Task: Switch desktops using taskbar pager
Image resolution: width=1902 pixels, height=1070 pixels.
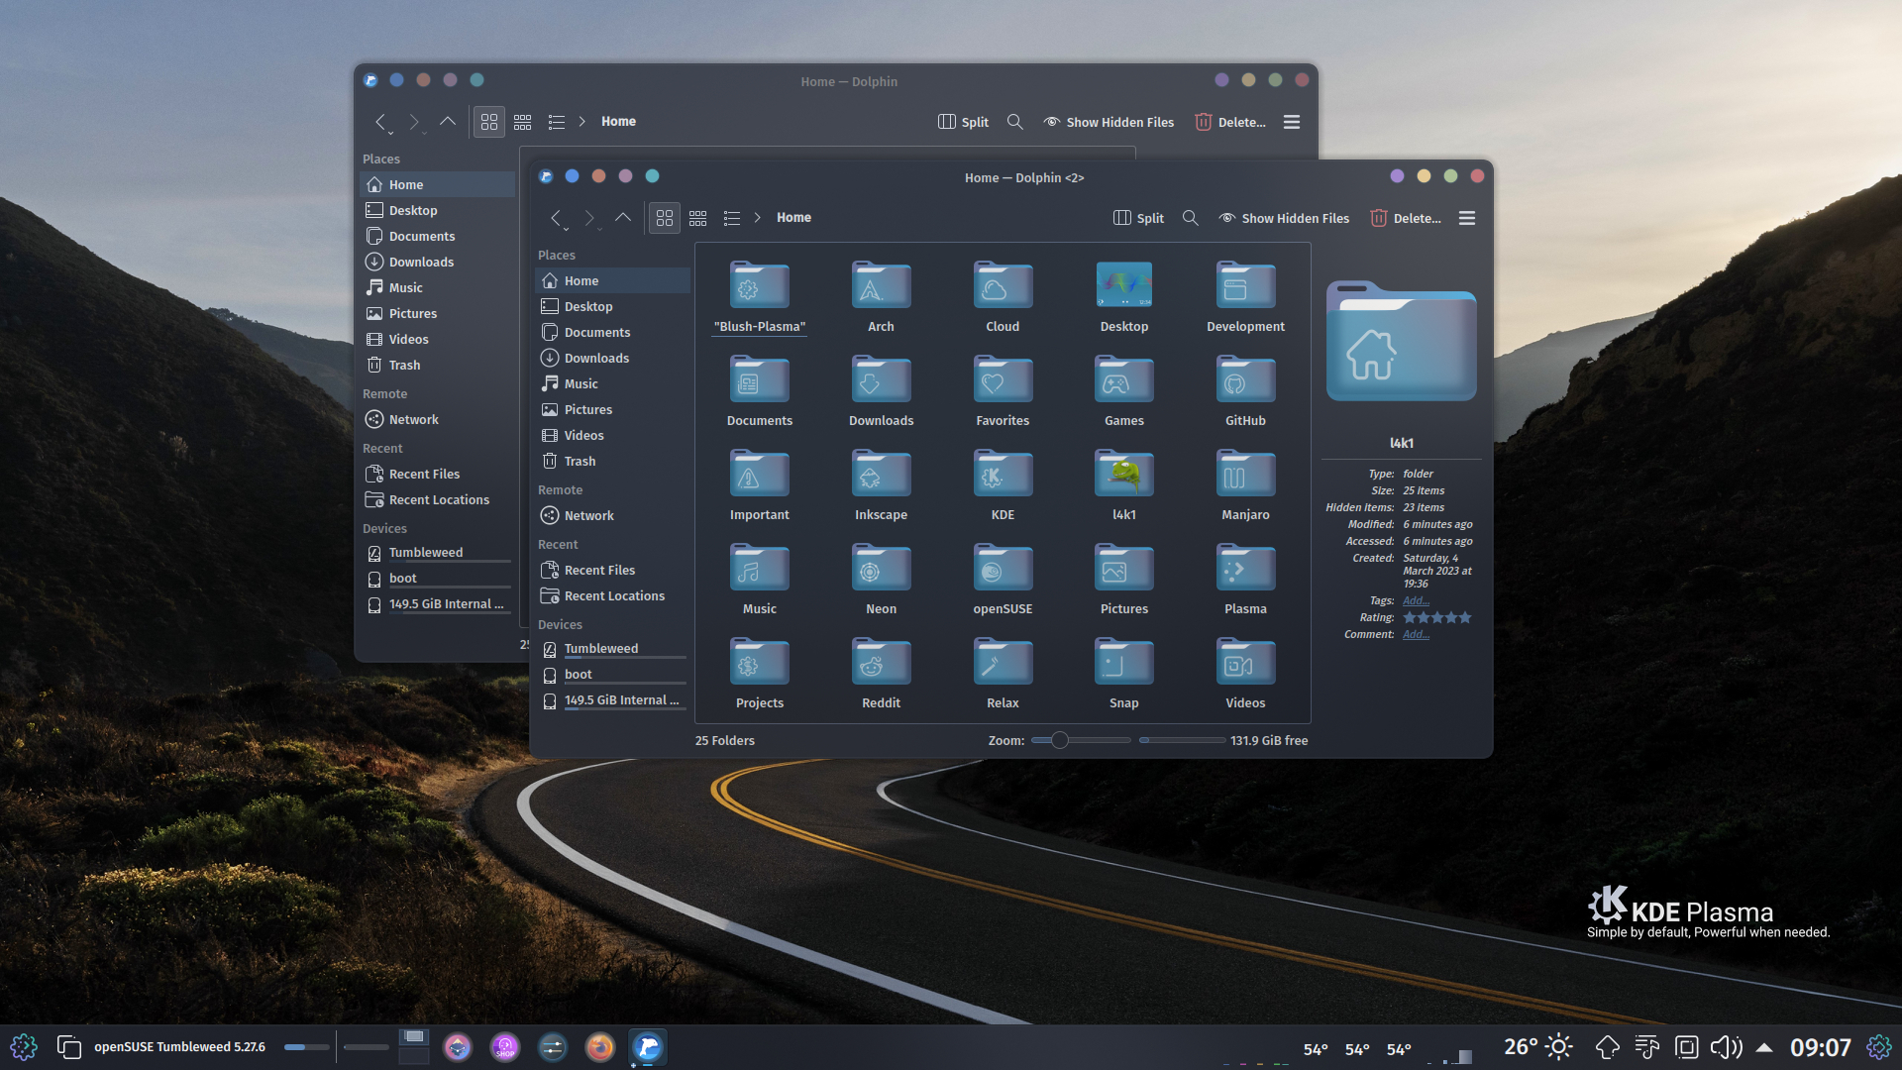Action: [x=414, y=1047]
